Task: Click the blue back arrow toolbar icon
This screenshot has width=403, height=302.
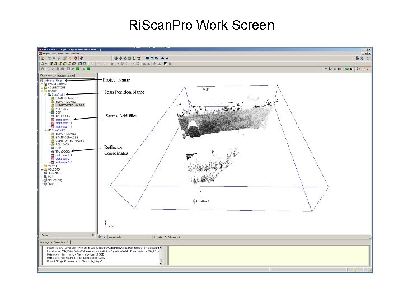Action: (162, 58)
